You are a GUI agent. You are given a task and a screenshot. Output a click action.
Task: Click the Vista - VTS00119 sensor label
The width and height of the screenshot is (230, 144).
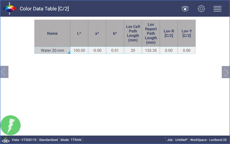[24, 140]
